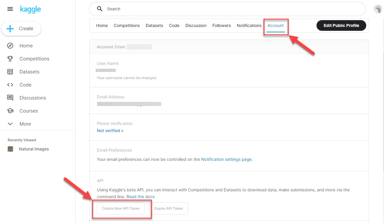Viewport: 384px width, 223px height.
Task: Click Expire API Token button
Action: point(169,208)
